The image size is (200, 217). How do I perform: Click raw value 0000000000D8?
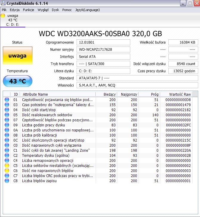[178, 100]
